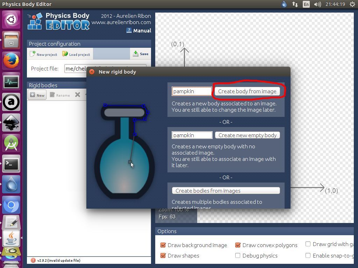
Task: Open the blue water-drop app in dock
Action: tap(11, 184)
